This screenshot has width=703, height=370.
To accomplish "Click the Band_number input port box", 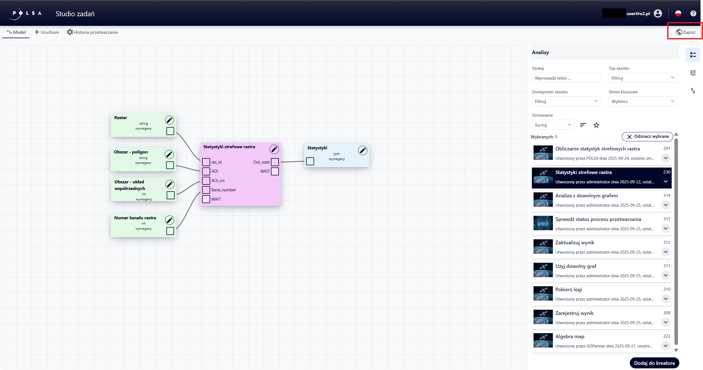I will (206, 190).
